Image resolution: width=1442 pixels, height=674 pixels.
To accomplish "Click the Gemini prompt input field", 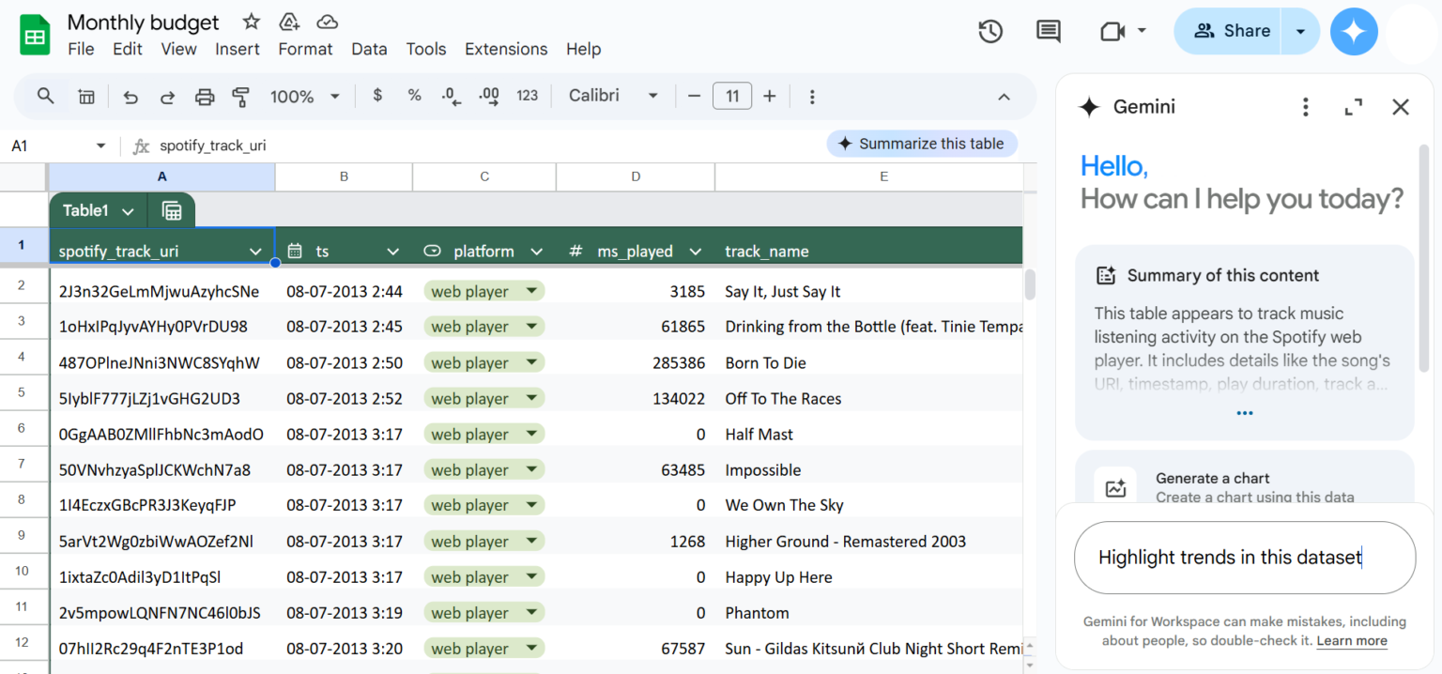I will [1245, 557].
